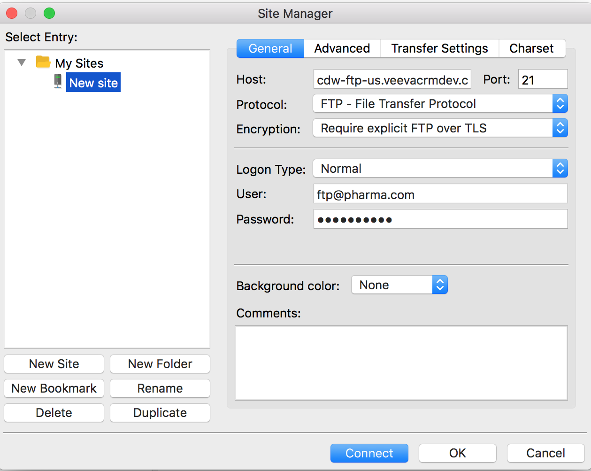Click the server icon beside New site
The width and height of the screenshot is (591, 471).
58,82
